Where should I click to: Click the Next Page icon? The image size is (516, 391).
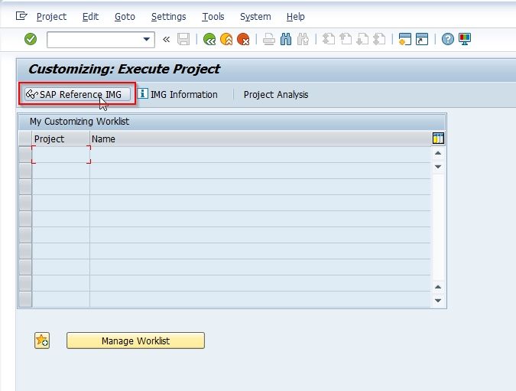(362, 39)
